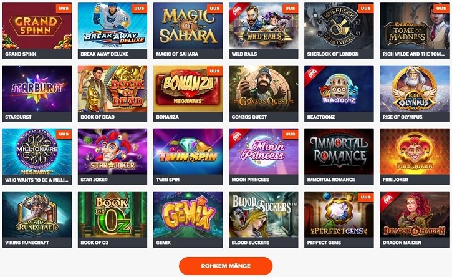Open the Grand Spinn game thumbnail
The width and height of the screenshot is (452, 277).
[37, 31]
